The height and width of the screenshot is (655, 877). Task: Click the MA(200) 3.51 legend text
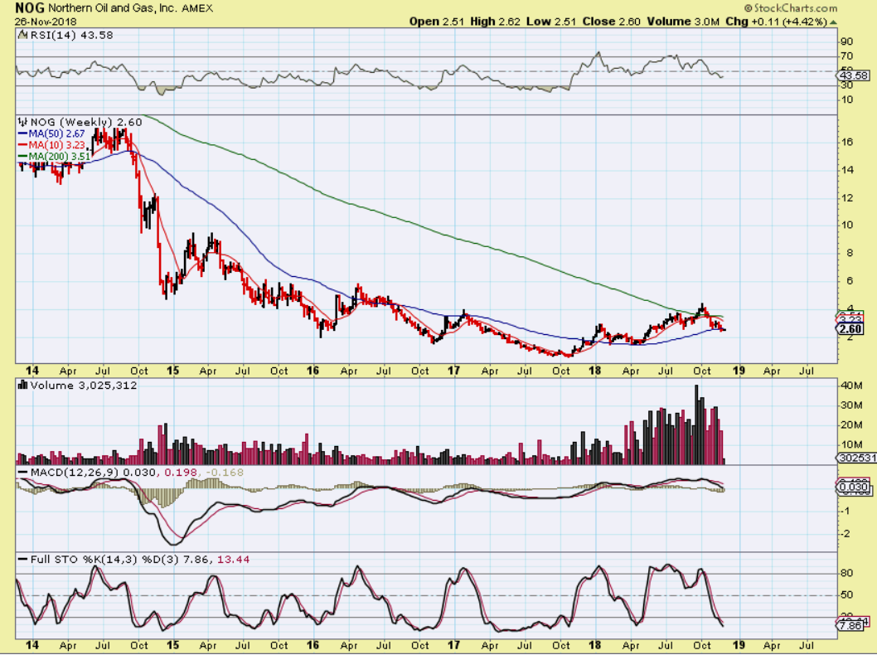coord(60,157)
